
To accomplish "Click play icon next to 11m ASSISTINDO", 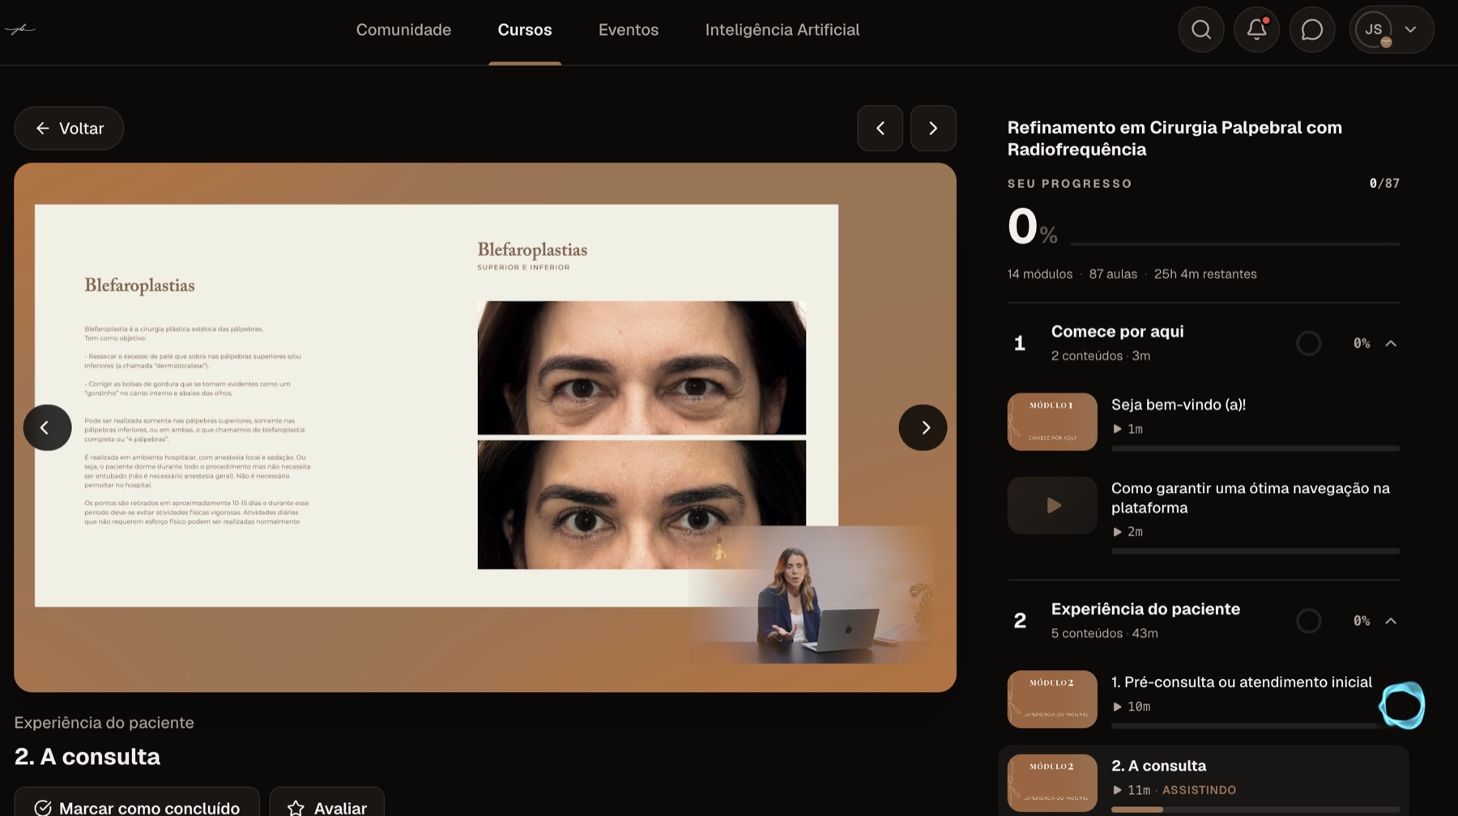I will tap(1117, 790).
